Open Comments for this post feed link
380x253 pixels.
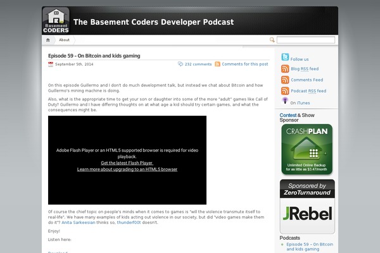[245, 64]
